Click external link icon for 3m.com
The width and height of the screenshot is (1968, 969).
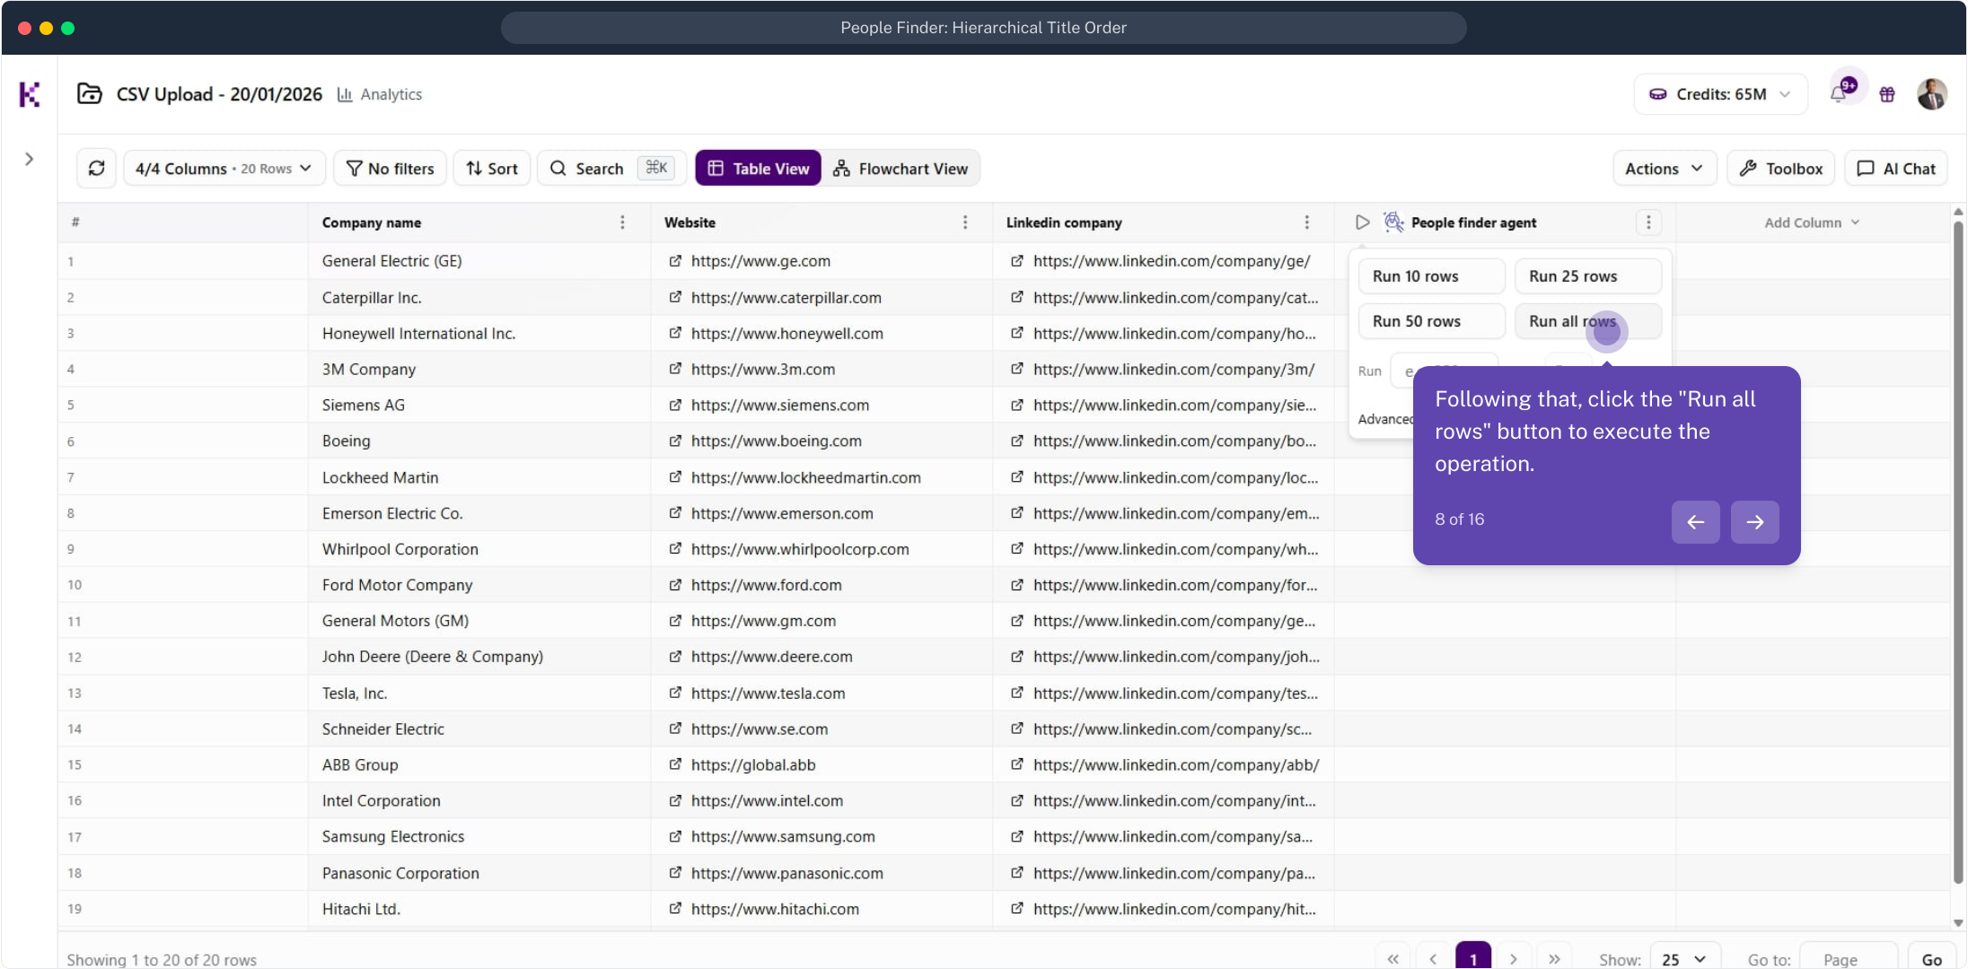coord(675,369)
